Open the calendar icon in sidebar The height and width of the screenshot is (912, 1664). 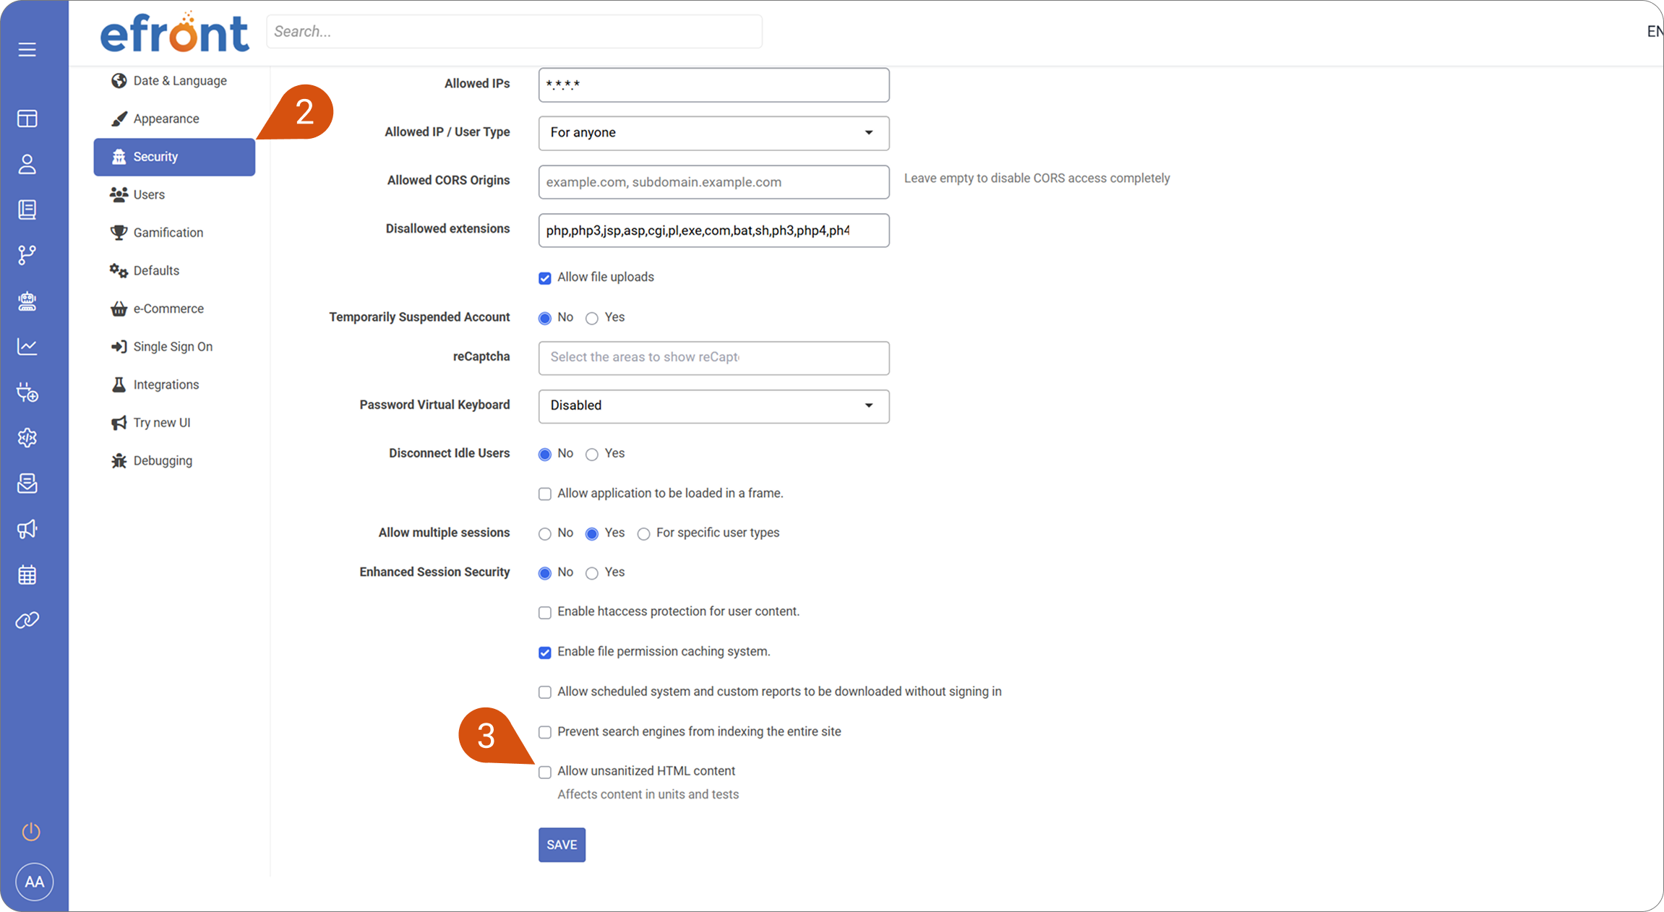click(x=27, y=575)
